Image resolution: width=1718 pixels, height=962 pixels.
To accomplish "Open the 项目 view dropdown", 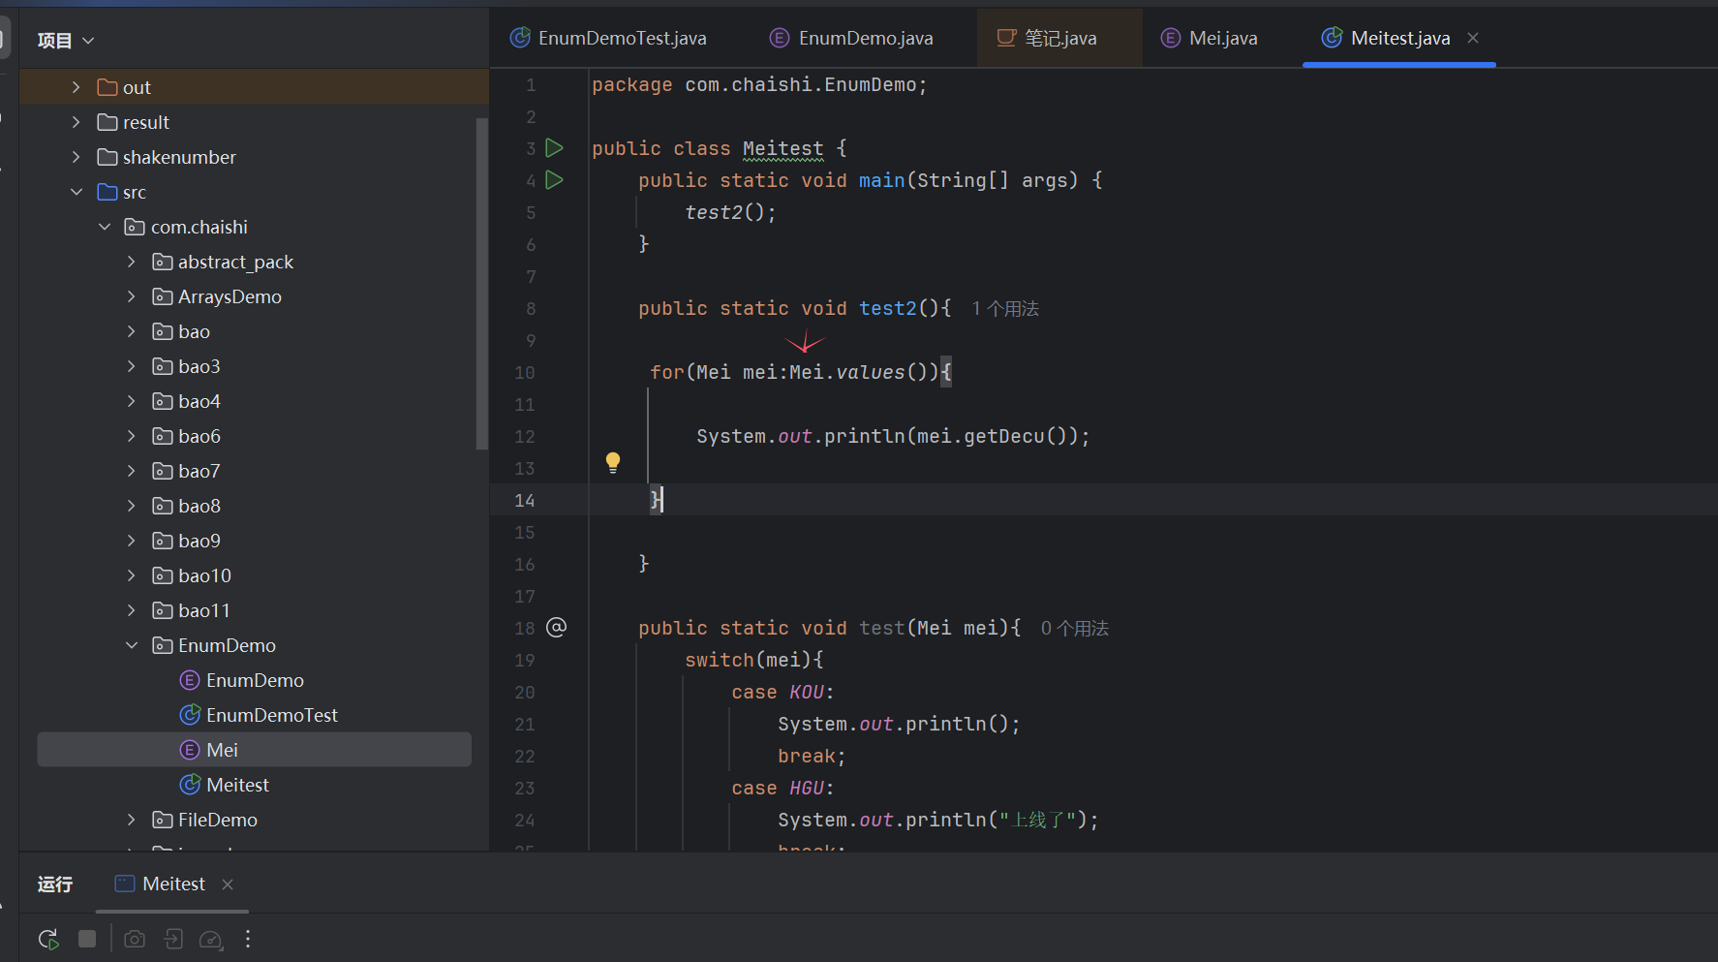I will [x=66, y=40].
